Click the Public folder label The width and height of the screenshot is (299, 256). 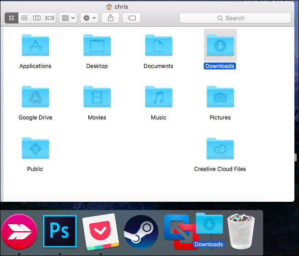[x=35, y=169]
